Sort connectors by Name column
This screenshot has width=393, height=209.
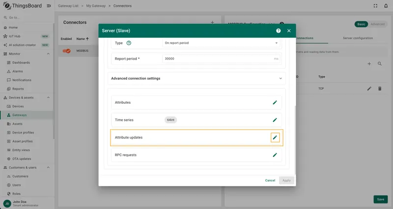click(x=83, y=39)
